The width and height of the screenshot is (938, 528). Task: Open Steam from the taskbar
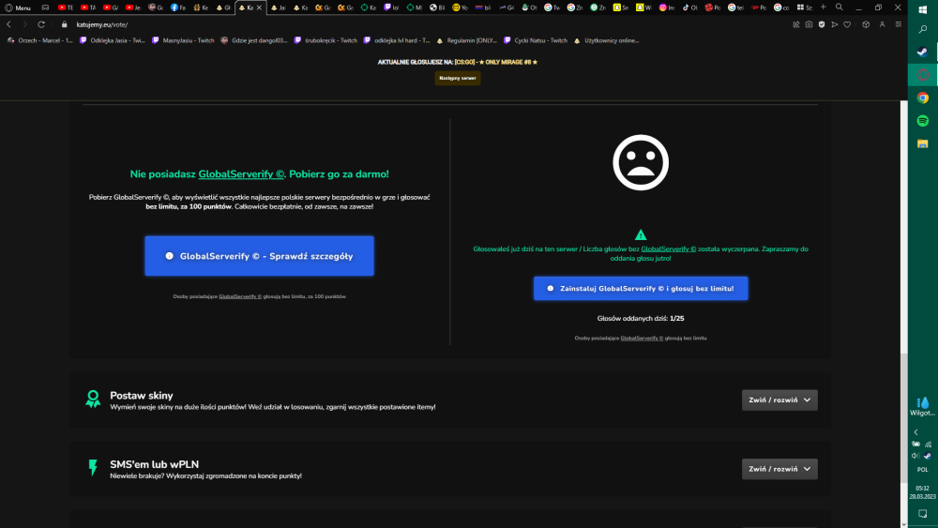tap(923, 52)
